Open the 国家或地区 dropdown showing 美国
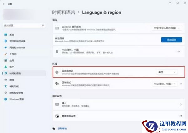Screen dimensions: 188x133 pos(167,72)
